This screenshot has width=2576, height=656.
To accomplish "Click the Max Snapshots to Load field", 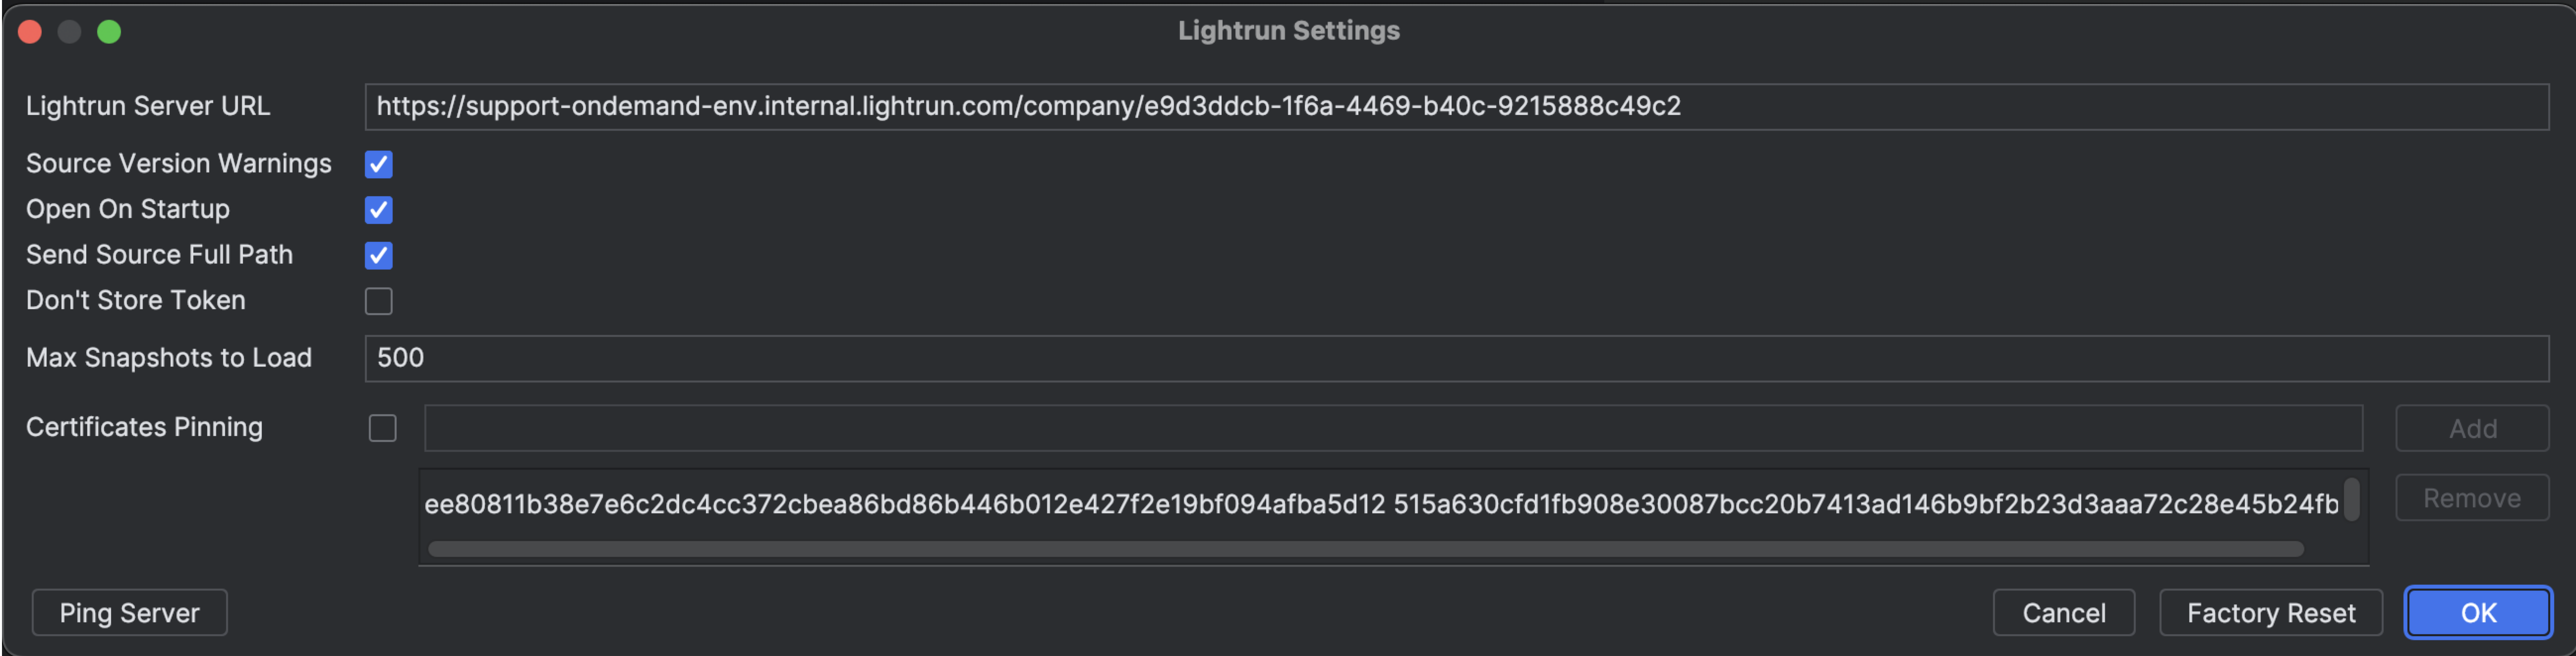I will (1455, 358).
